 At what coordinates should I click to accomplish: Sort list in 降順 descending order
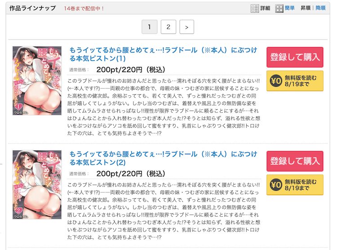click(320, 8)
